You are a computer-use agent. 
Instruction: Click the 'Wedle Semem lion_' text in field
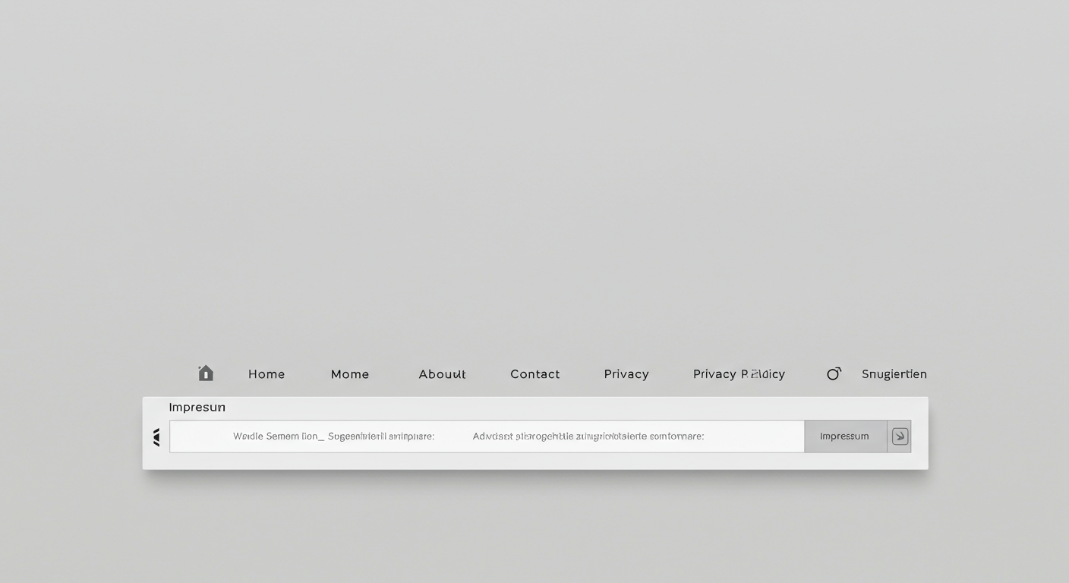pyautogui.click(x=279, y=436)
